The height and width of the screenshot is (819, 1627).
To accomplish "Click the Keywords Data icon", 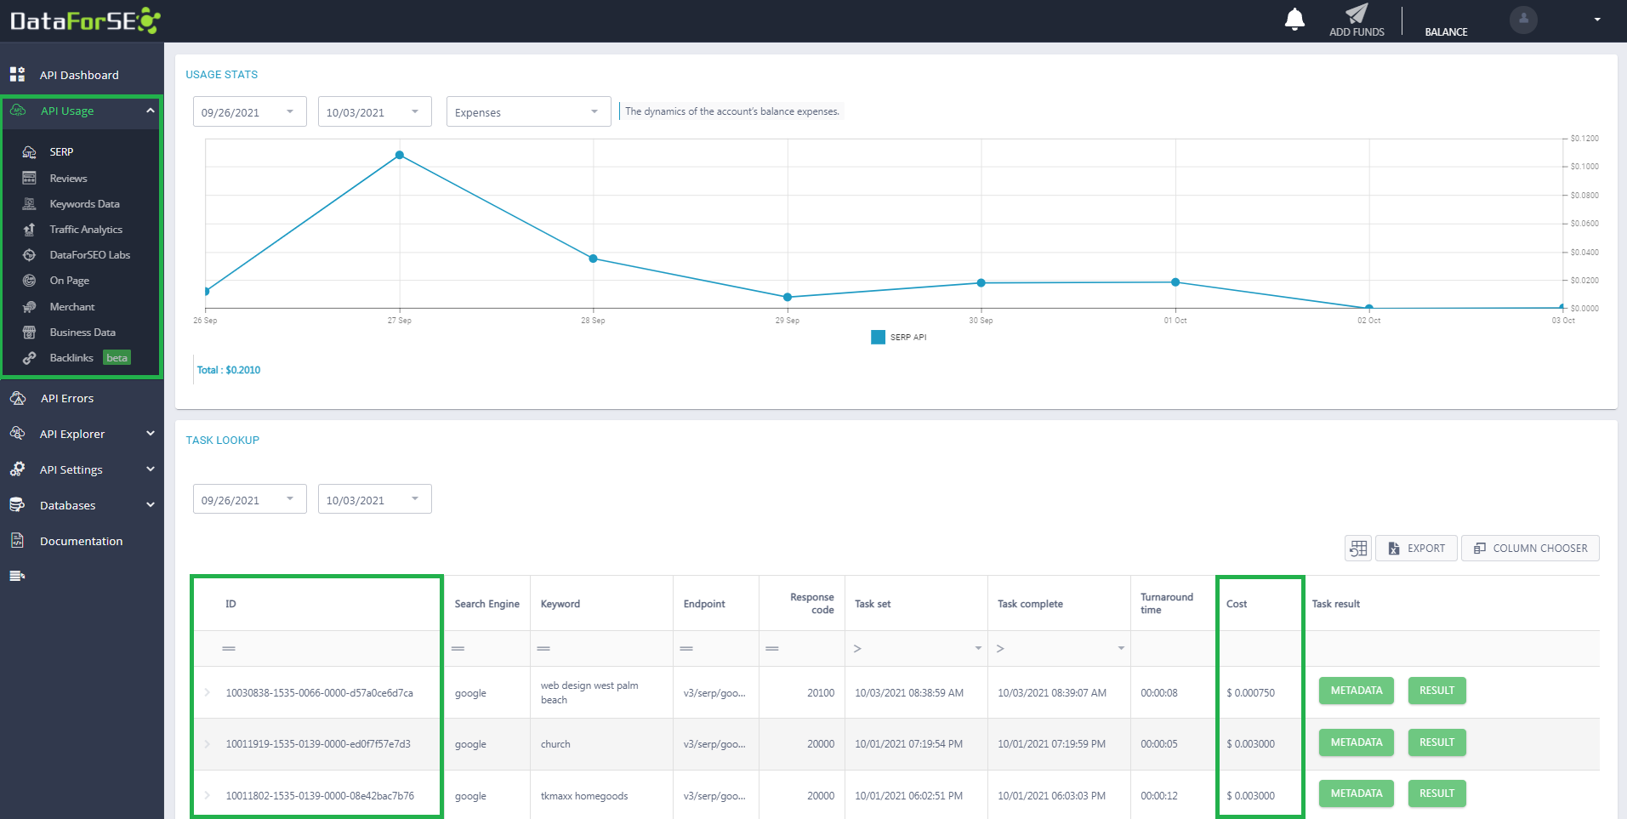I will (x=29, y=203).
